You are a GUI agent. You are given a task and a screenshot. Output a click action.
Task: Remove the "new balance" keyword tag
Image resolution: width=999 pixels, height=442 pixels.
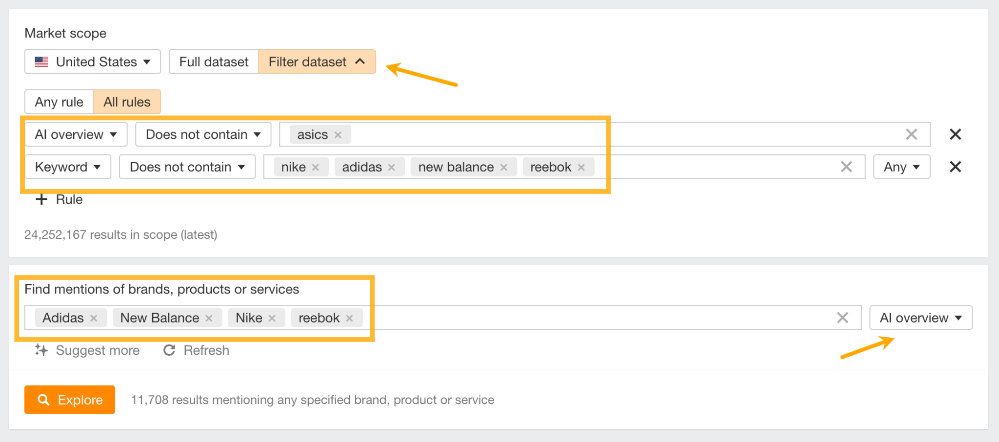504,167
